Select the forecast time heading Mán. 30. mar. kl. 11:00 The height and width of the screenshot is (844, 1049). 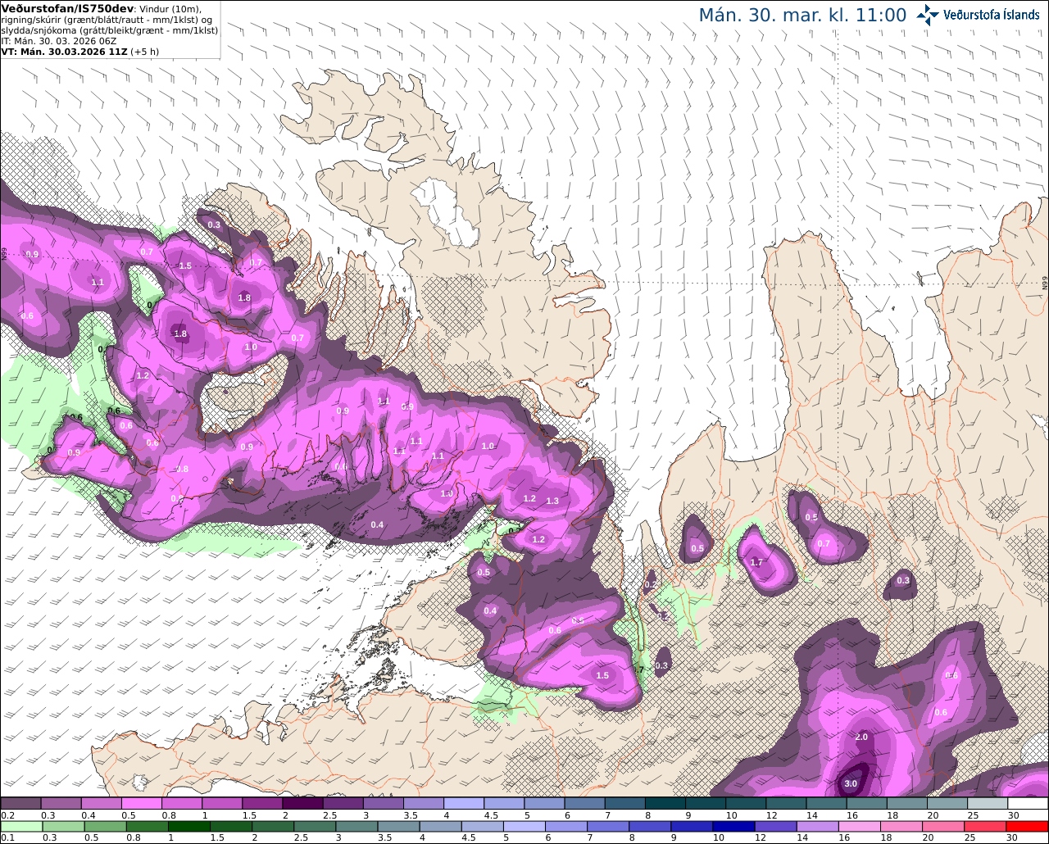click(802, 16)
